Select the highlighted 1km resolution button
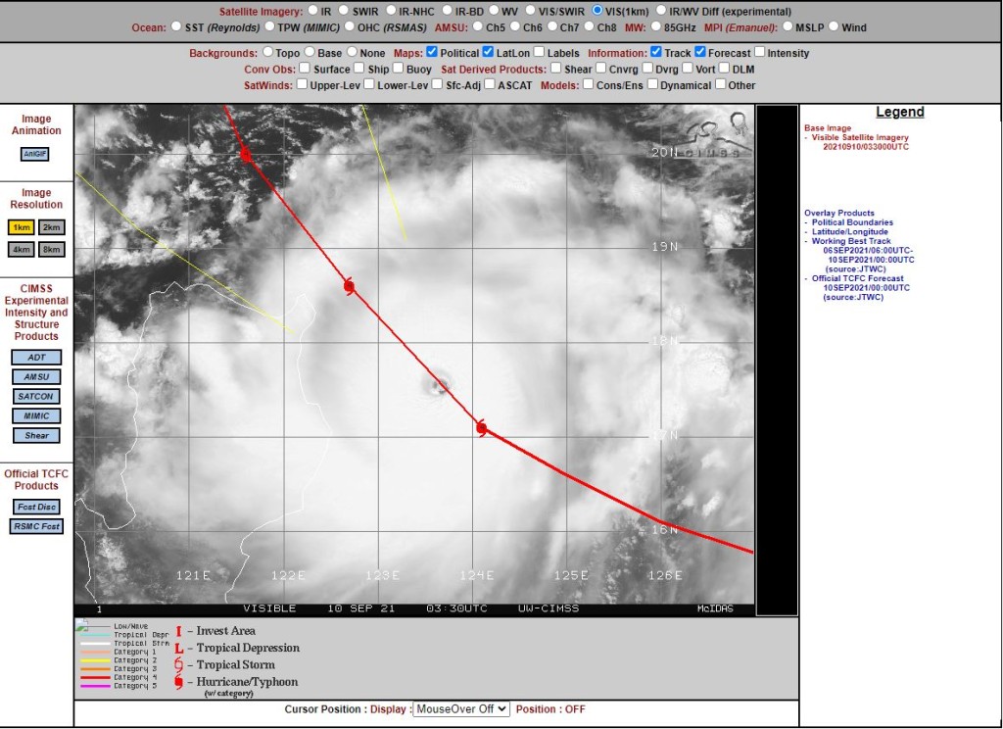Viewport: 1003px width, 729px height. [x=22, y=227]
